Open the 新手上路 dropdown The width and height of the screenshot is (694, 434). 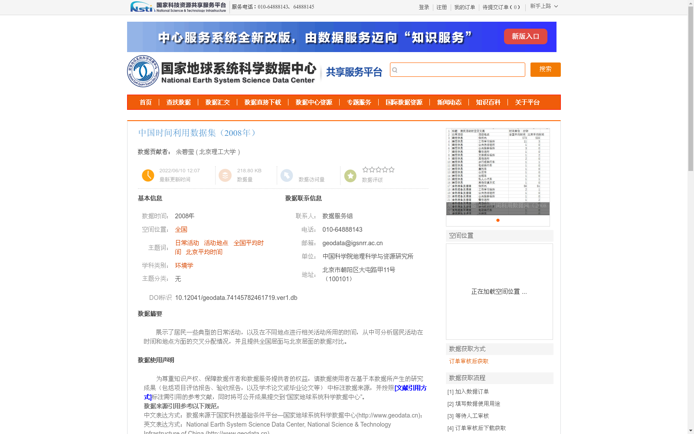(x=544, y=6)
